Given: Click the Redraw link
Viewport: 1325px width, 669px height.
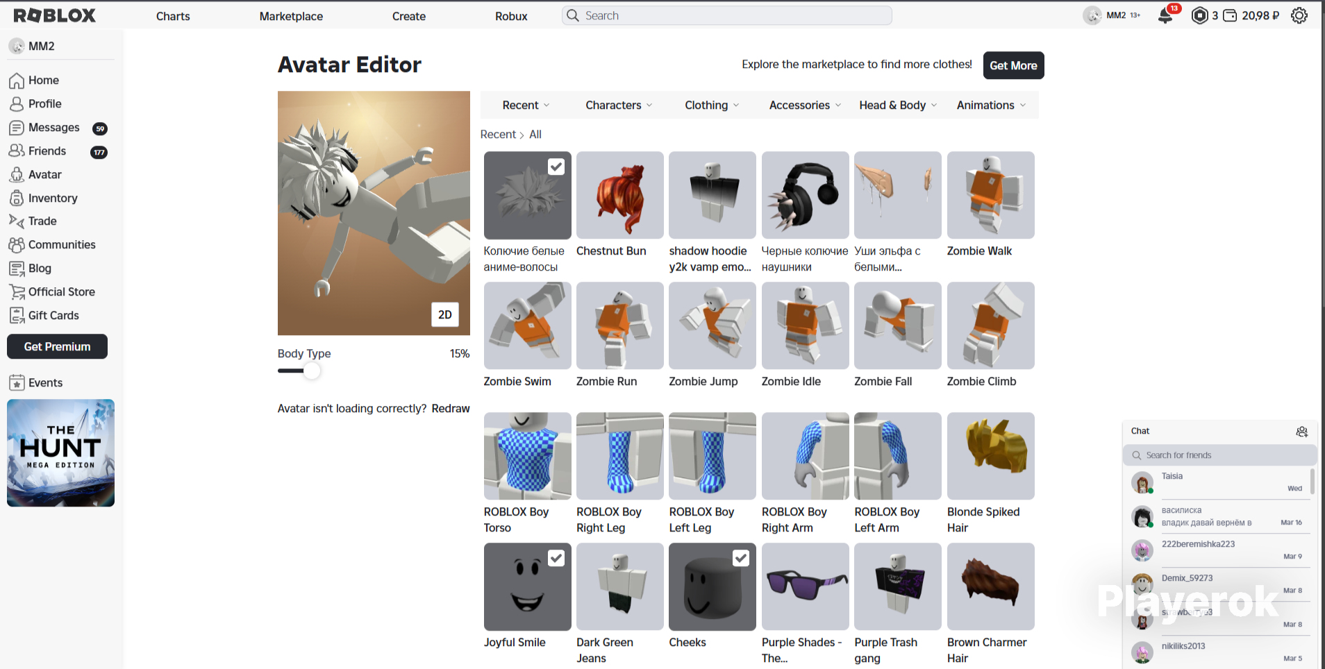Looking at the screenshot, I should (451, 409).
